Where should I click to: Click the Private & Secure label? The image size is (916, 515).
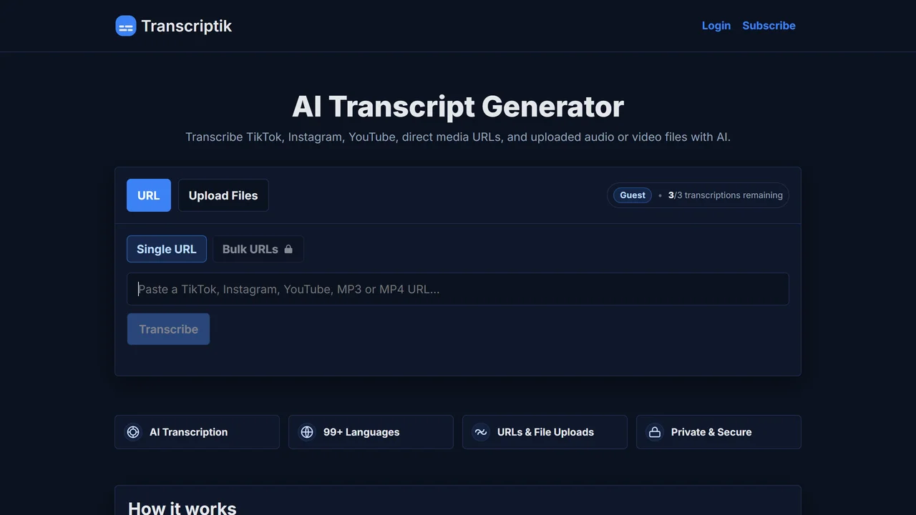coord(711,432)
